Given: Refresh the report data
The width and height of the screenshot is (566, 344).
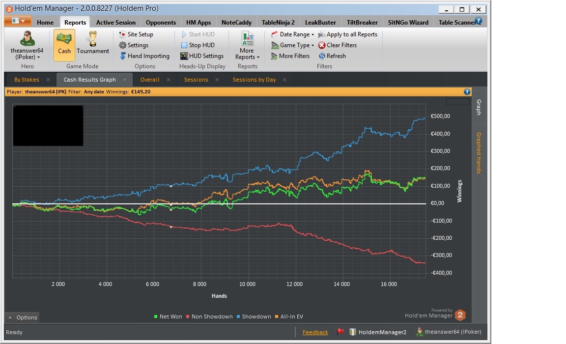Looking at the screenshot, I should (332, 56).
